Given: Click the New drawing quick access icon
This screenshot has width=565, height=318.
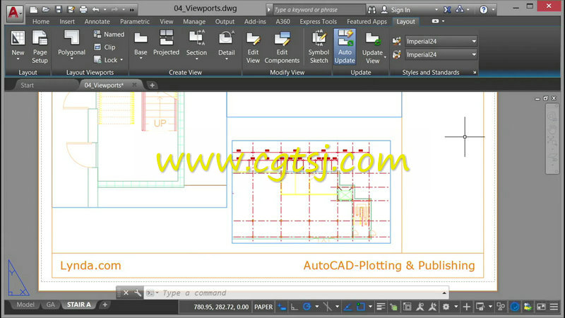Looking at the screenshot, I should [33, 10].
